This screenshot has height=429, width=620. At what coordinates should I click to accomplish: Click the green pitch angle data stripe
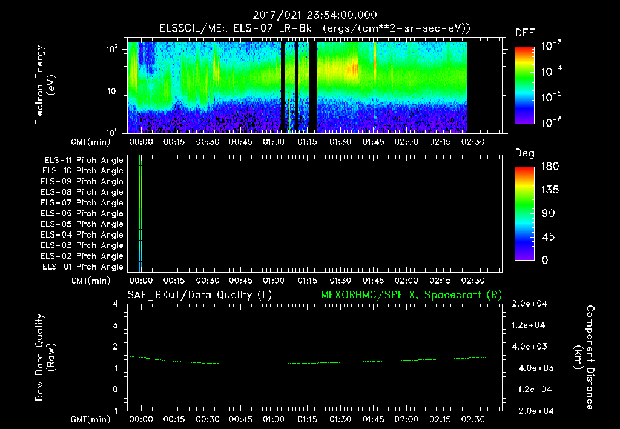point(140,213)
